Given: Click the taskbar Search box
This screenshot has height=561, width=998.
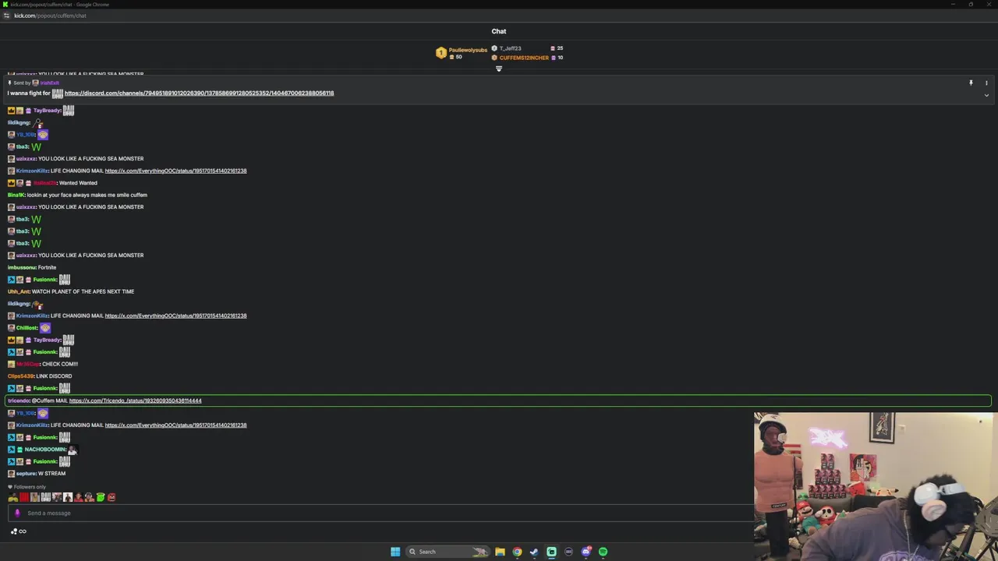Looking at the screenshot, I should [x=448, y=552].
